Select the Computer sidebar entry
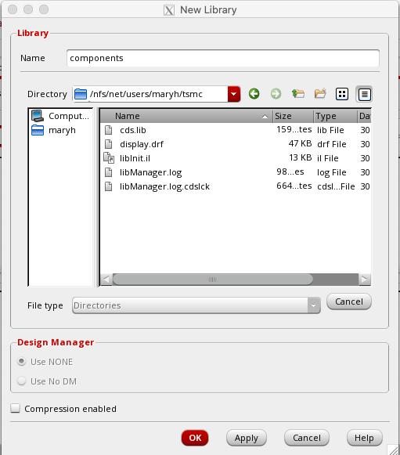The height and width of the screenshot is (455, 400). [x=60, y=116]
